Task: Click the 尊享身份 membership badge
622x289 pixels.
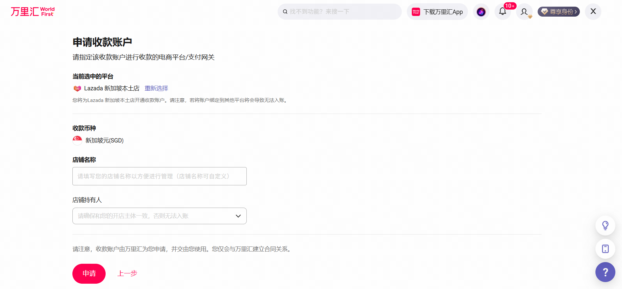Action: pos(559,12)
